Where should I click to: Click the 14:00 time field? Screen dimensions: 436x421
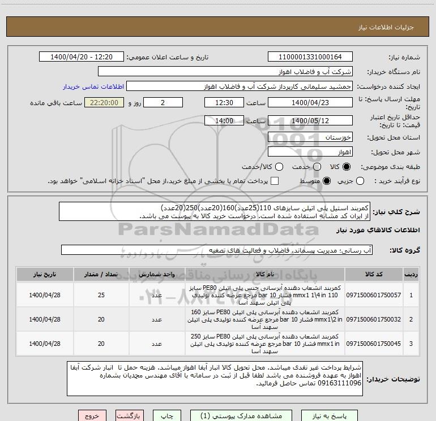point(224,121)
